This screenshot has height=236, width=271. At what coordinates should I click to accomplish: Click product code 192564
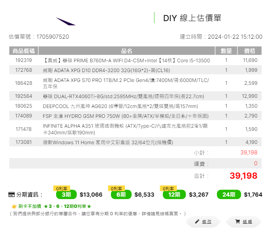pyautogui.click(x=24, y=96)
